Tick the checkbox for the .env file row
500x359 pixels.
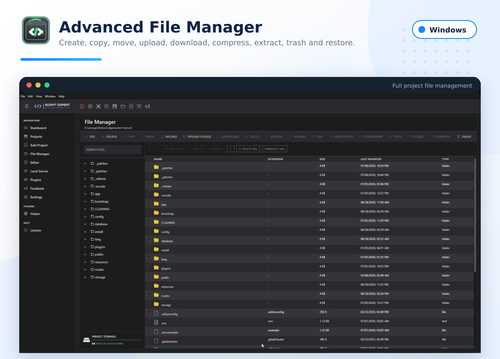149,321
